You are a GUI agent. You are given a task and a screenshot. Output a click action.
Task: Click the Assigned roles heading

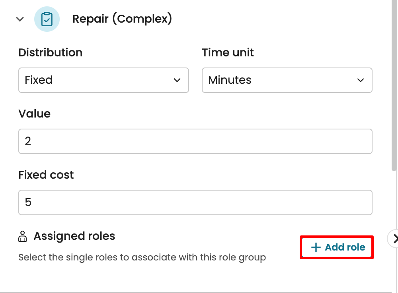74,236
